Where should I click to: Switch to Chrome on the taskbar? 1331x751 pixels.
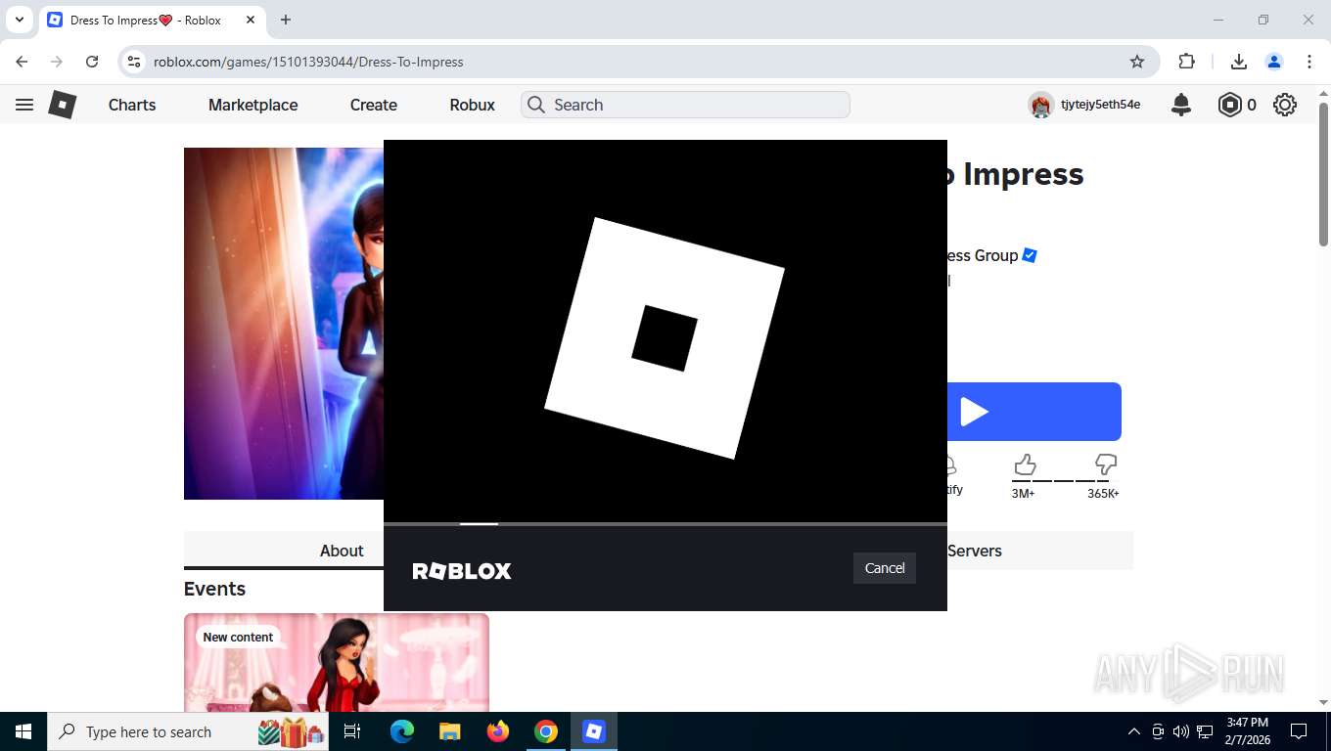point(546,731)
